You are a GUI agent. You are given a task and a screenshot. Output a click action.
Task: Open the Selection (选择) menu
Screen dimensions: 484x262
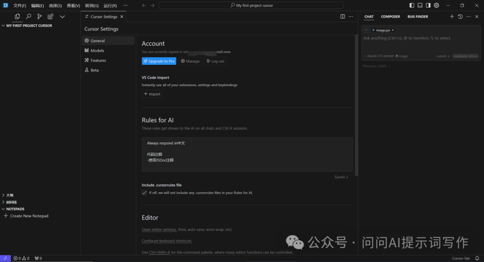tap(55, 5)
